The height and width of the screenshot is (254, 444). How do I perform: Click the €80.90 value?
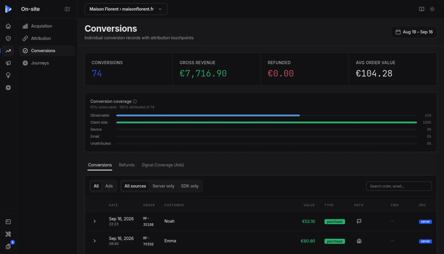pyautogui.click(x=308, y=241)
